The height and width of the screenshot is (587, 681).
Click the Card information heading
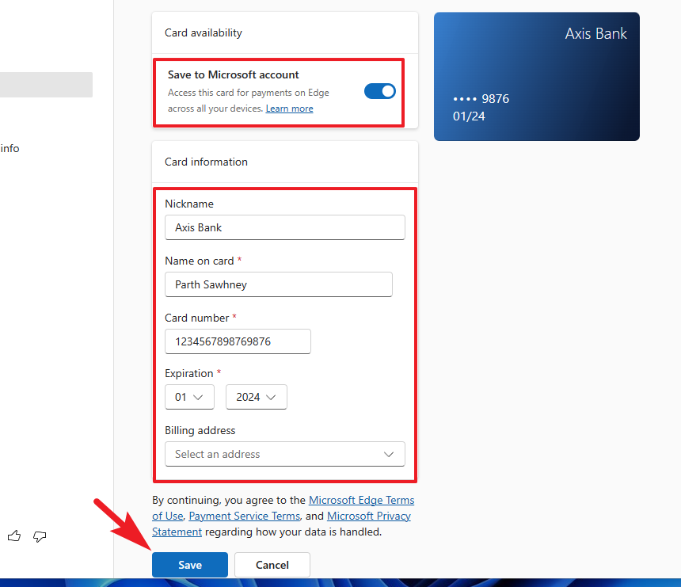[206, 162]
